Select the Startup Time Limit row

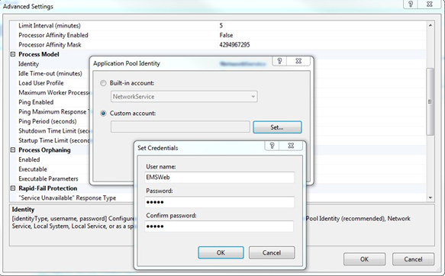pos(54,140)
